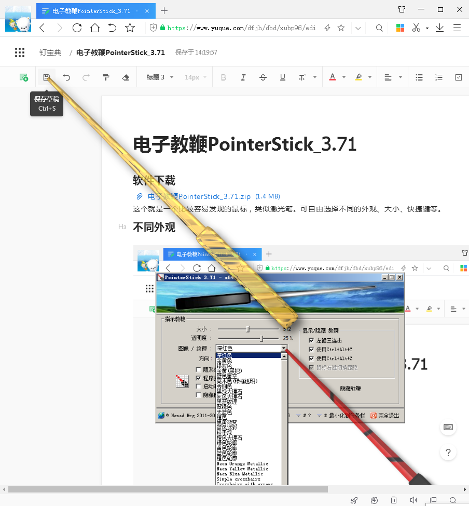469x506 pixels.
Task: Select the format painter tool
Action: pos(106,77)
